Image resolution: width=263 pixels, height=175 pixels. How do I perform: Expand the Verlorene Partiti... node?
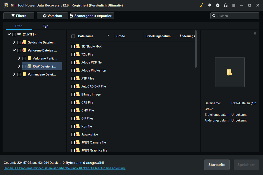(19, 58)
